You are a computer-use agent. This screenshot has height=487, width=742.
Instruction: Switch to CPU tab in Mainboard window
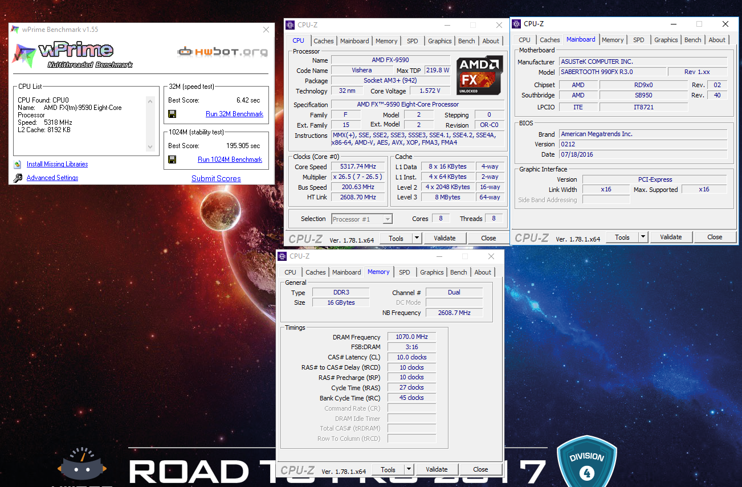[525, 40]
